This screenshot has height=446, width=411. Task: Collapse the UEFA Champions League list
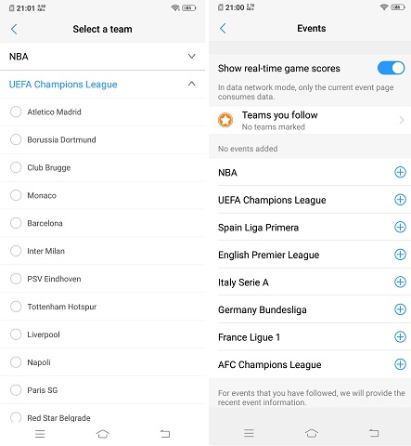click(x=191, y=84)
